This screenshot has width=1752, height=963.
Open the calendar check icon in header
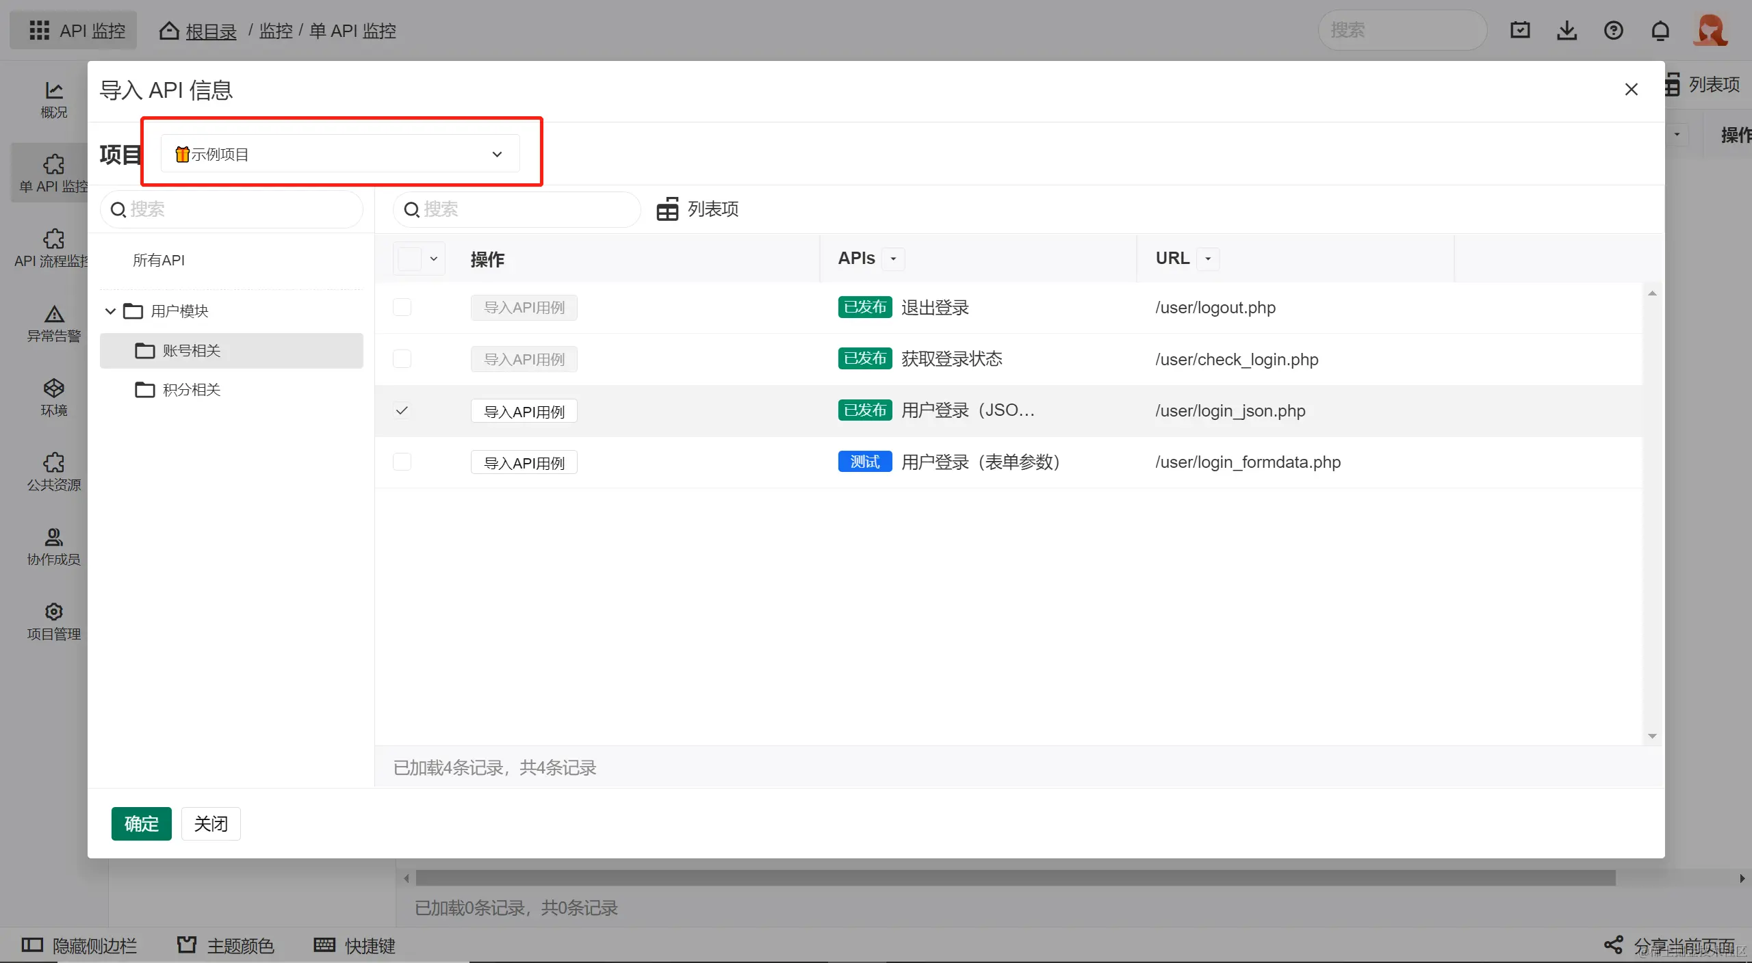1520,31
